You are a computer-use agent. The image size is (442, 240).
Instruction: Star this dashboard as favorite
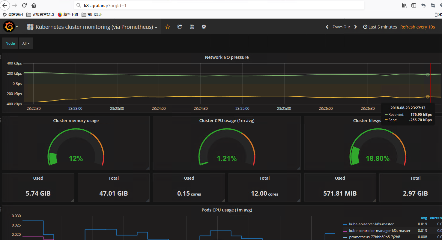point(168,27)
